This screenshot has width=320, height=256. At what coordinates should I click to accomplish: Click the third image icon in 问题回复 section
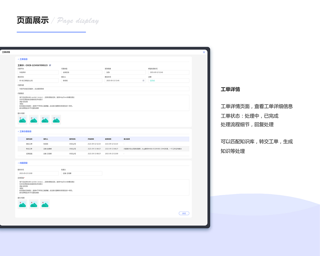45,204
